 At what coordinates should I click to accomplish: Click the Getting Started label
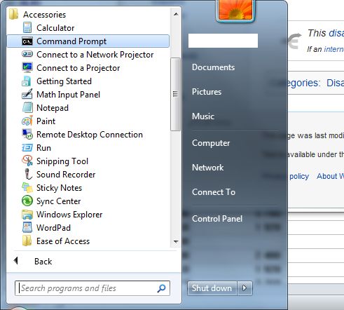point(64,81)
